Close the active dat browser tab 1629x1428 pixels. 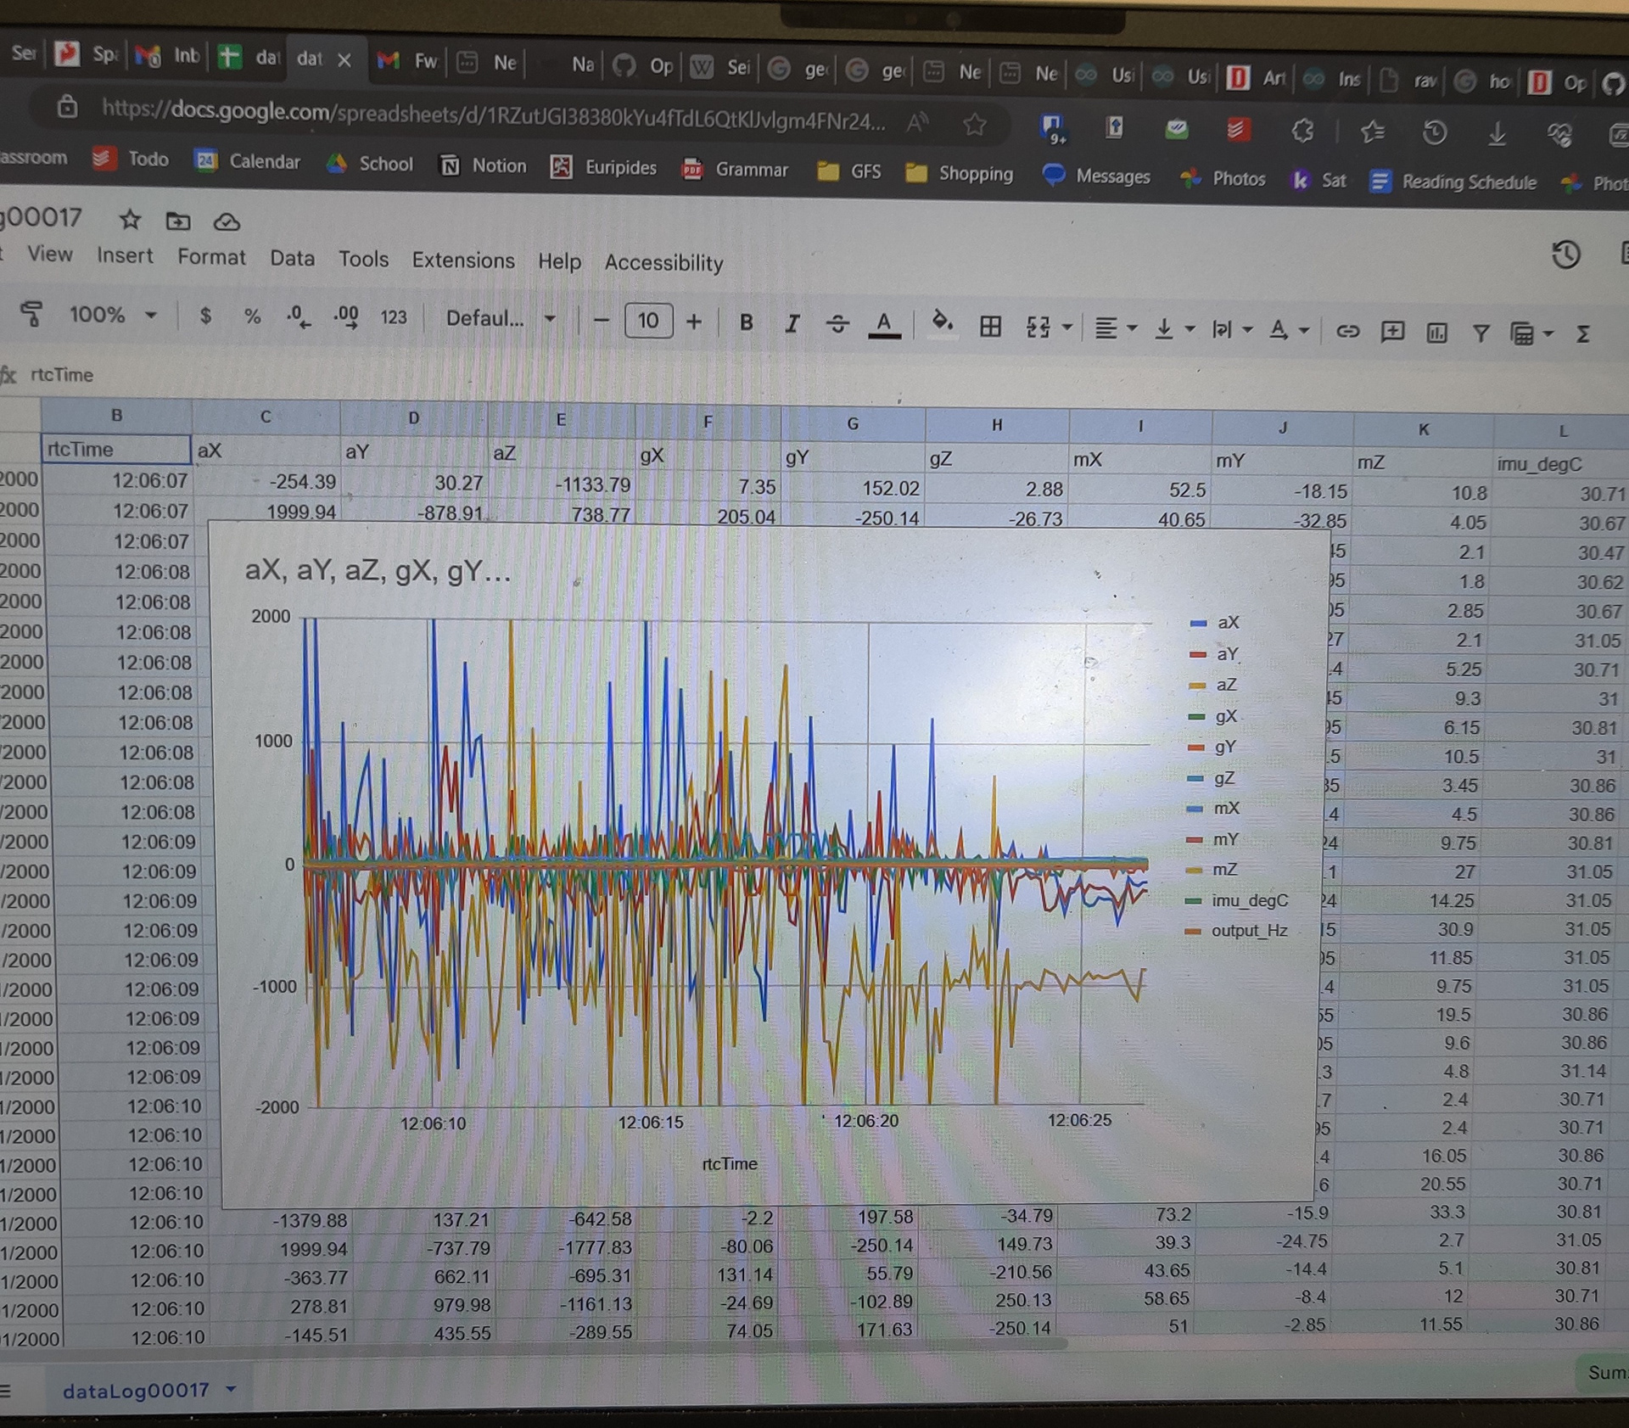[344, 59]
